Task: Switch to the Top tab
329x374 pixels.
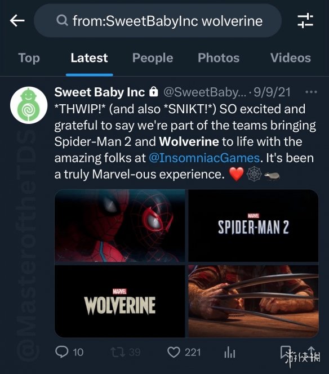Action: coord(29,58)
